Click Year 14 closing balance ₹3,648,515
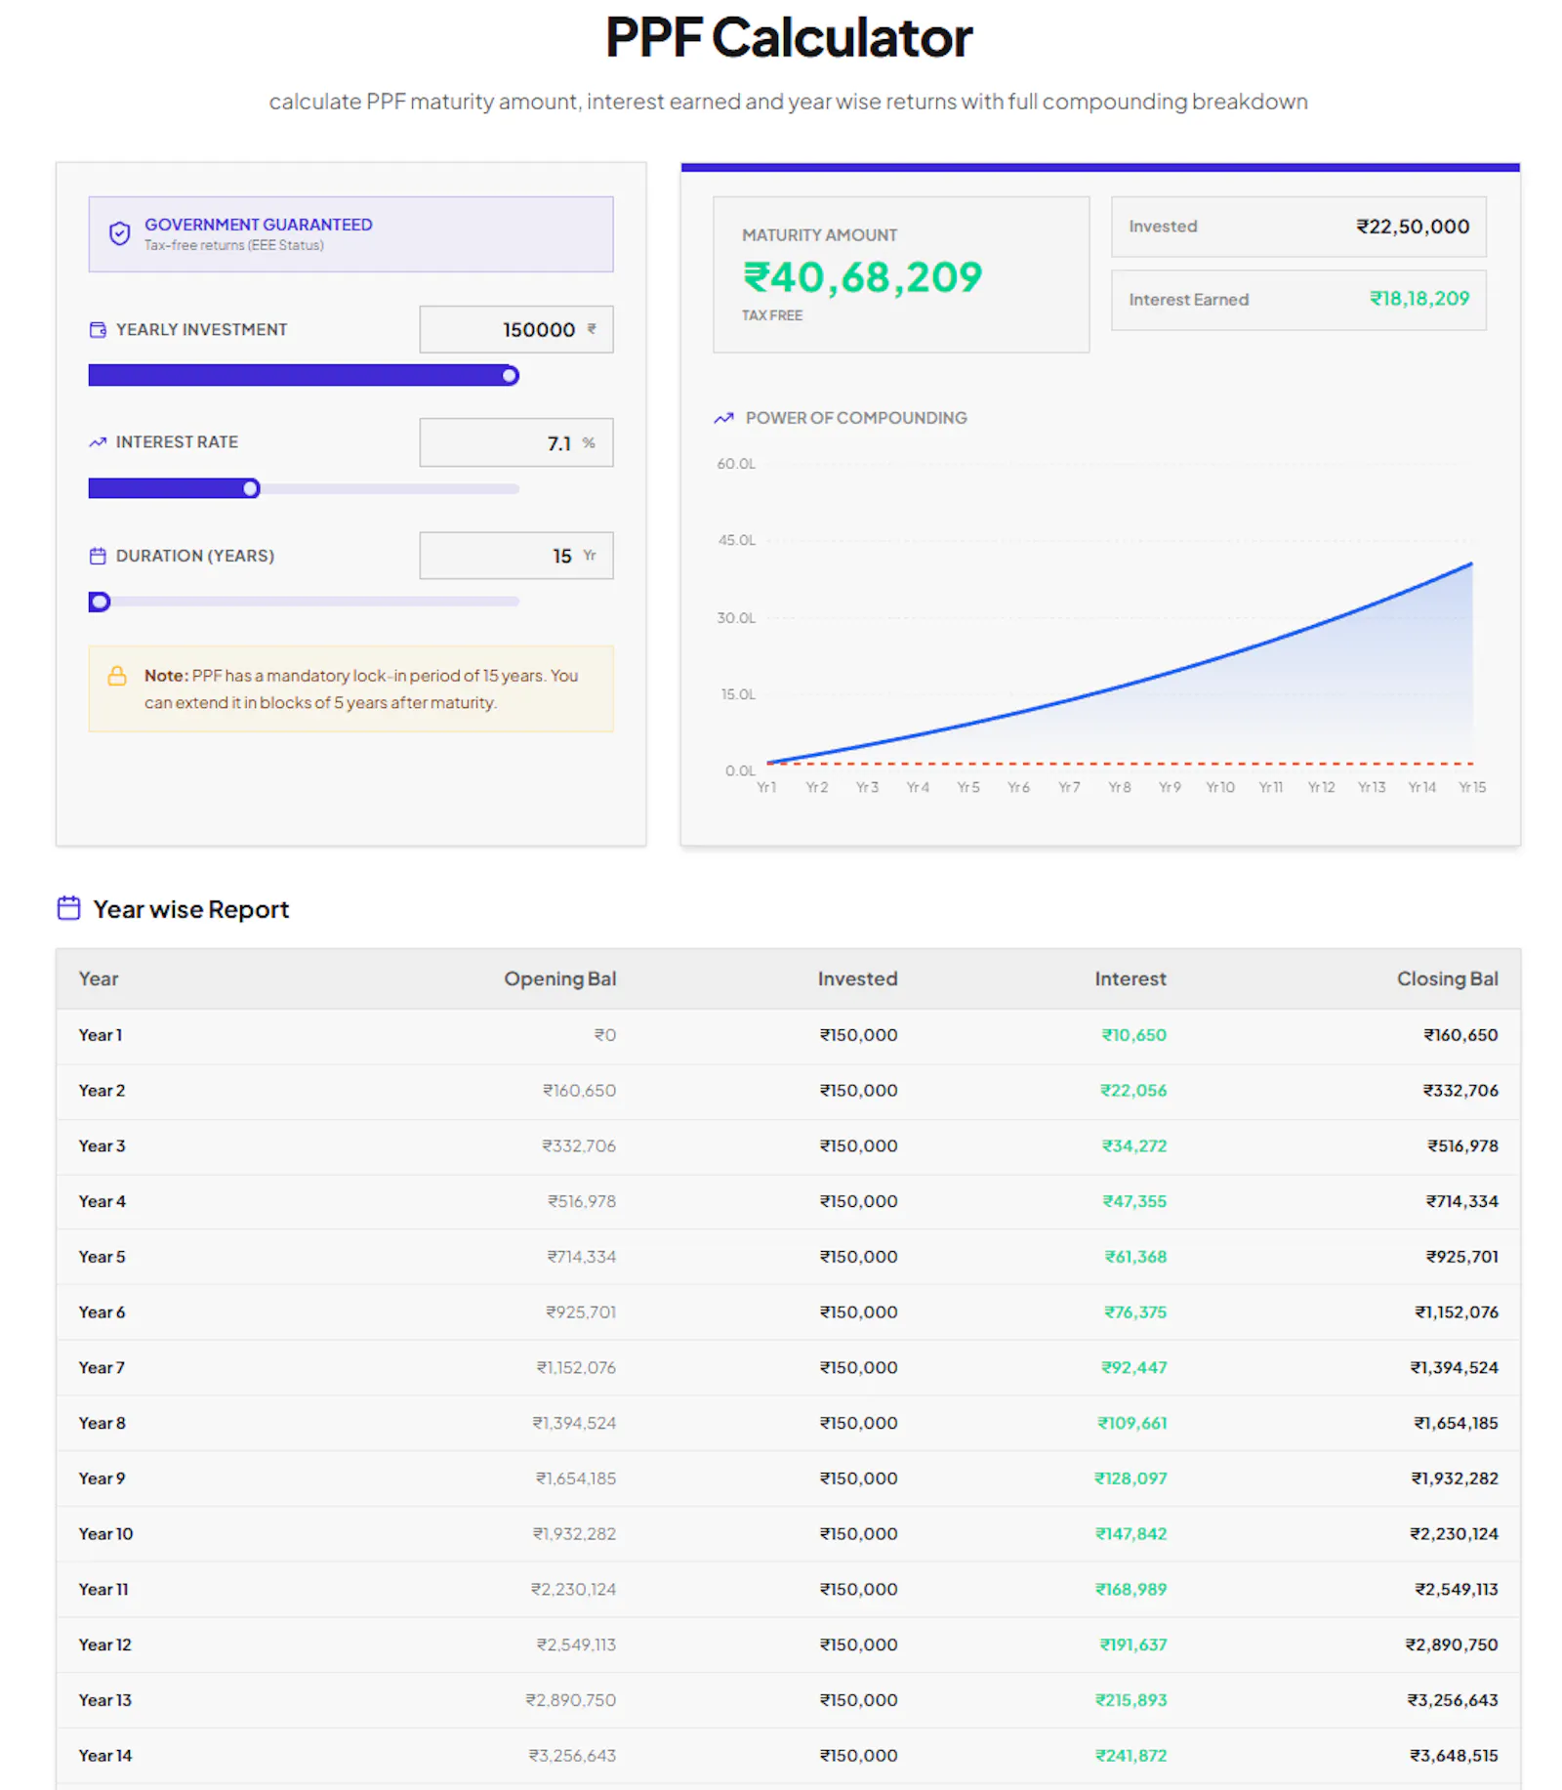 pos(1454,1756)
